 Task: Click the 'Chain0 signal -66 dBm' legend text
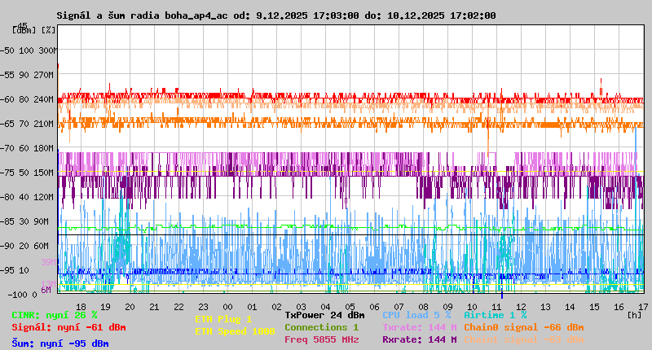click(524, 327)
